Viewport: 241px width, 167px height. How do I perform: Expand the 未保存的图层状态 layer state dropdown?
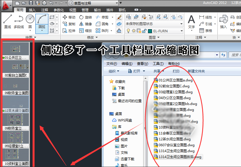point(154,24)
